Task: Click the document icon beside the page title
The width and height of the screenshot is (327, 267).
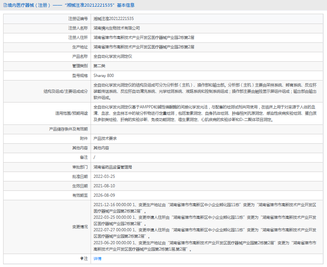Action: click(5, 5)
